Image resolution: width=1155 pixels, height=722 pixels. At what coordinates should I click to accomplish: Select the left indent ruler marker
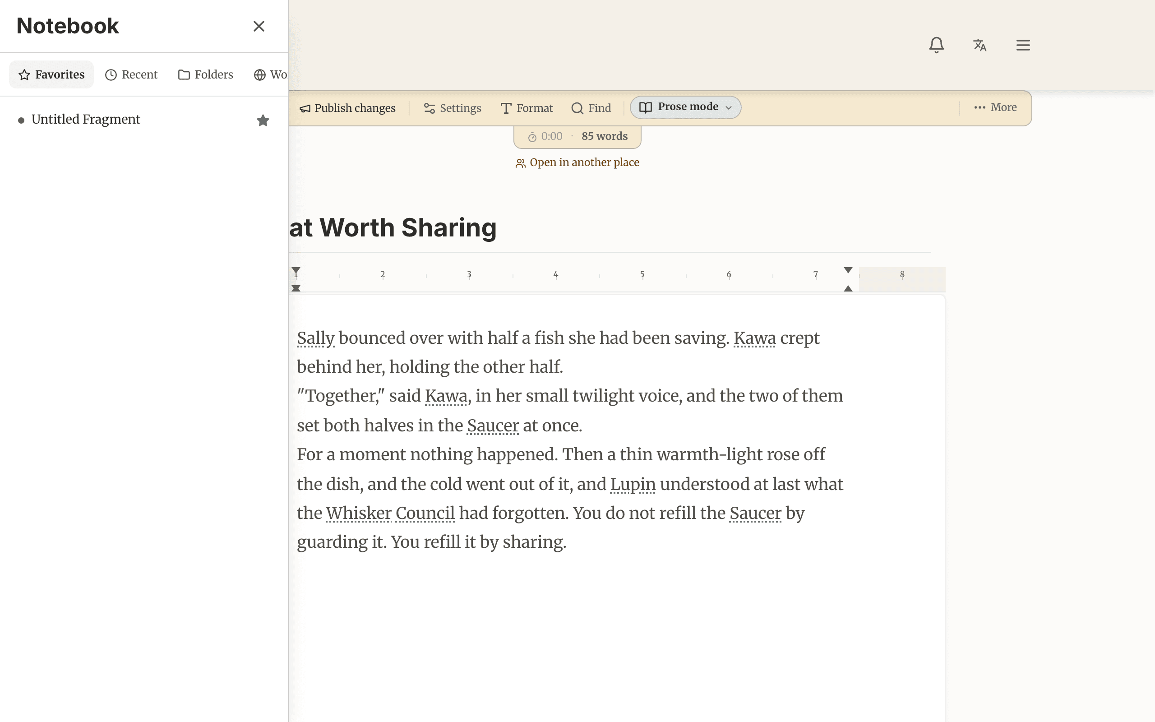296,288
